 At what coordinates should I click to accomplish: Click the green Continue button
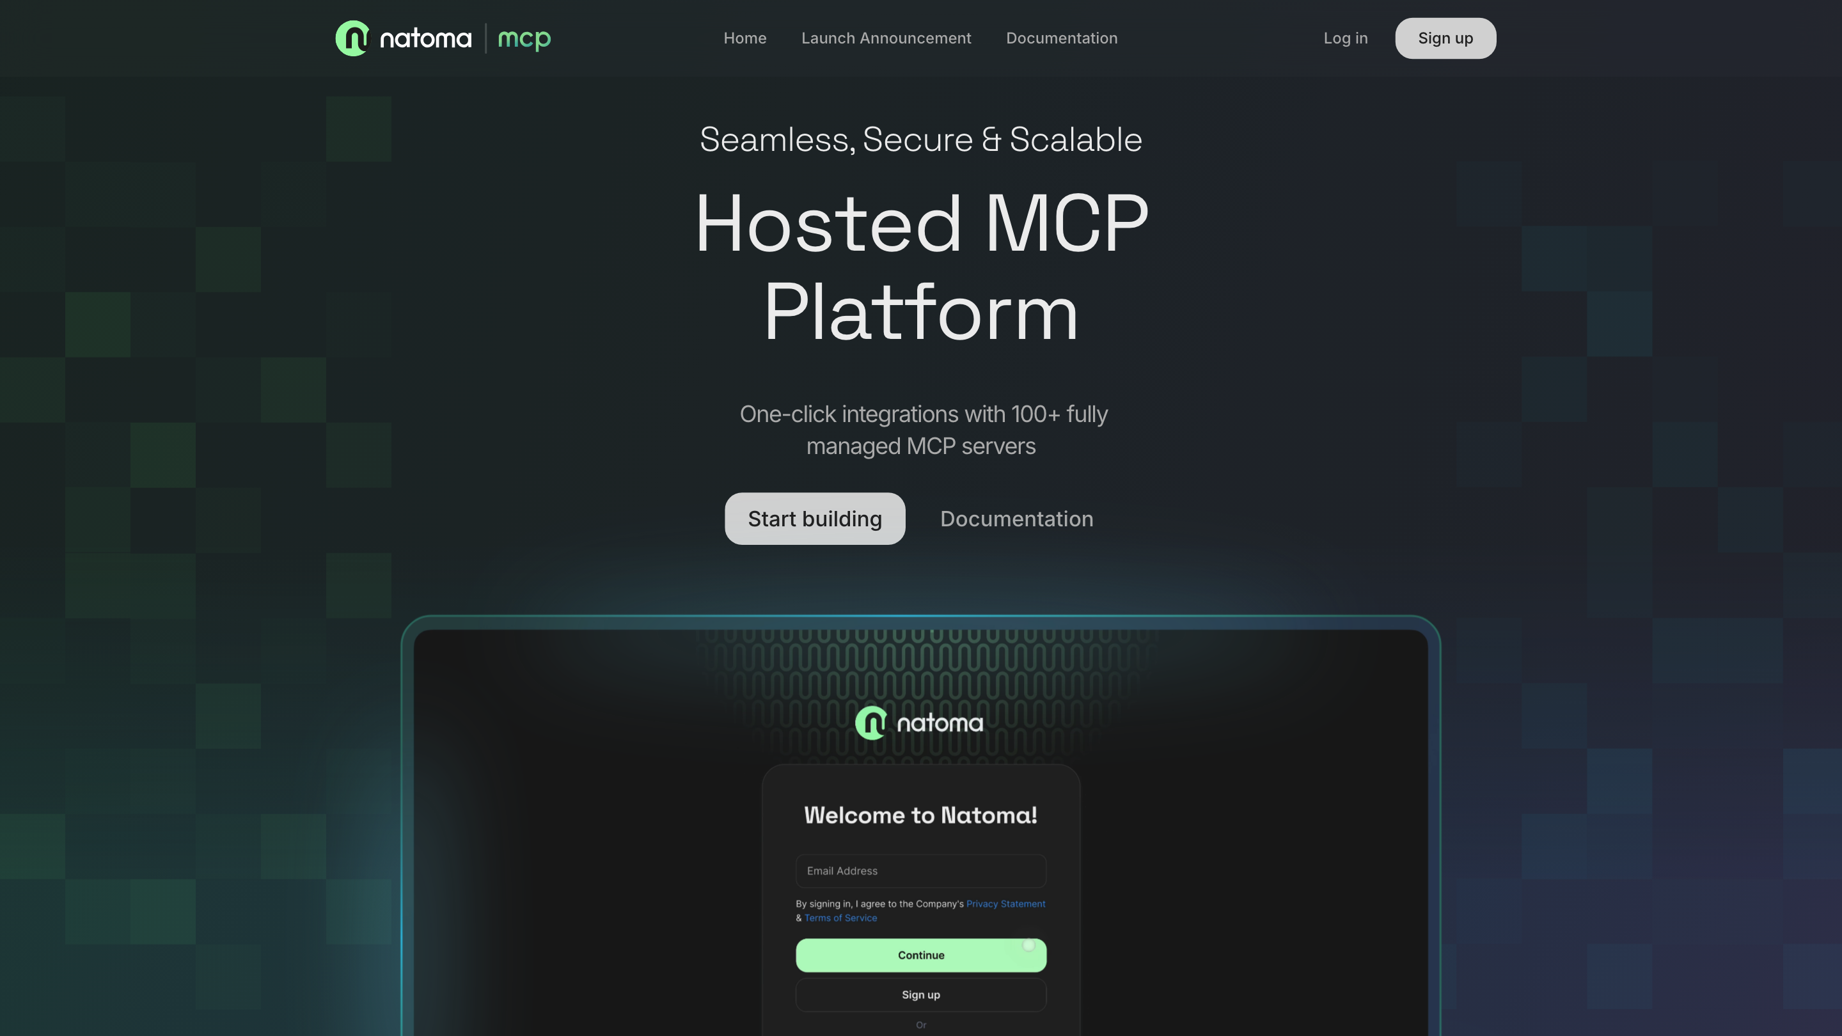coord(921,955)
